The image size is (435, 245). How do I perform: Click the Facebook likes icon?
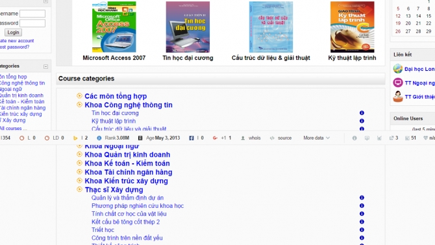tap(192, 138)
